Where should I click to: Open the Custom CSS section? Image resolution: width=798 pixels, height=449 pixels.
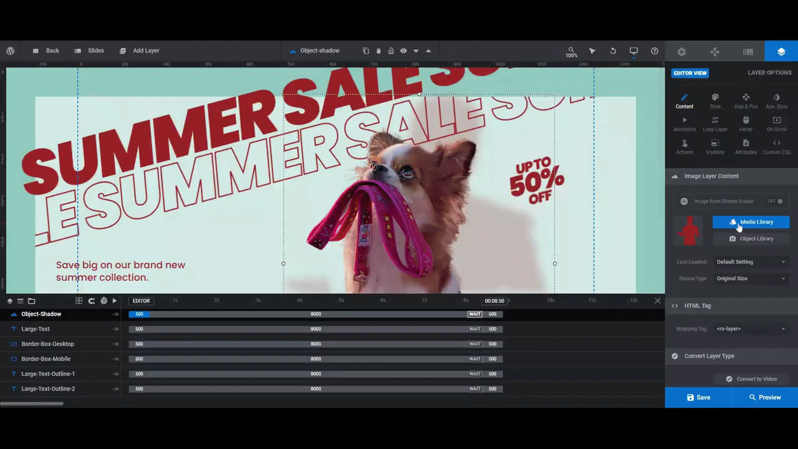777,147
